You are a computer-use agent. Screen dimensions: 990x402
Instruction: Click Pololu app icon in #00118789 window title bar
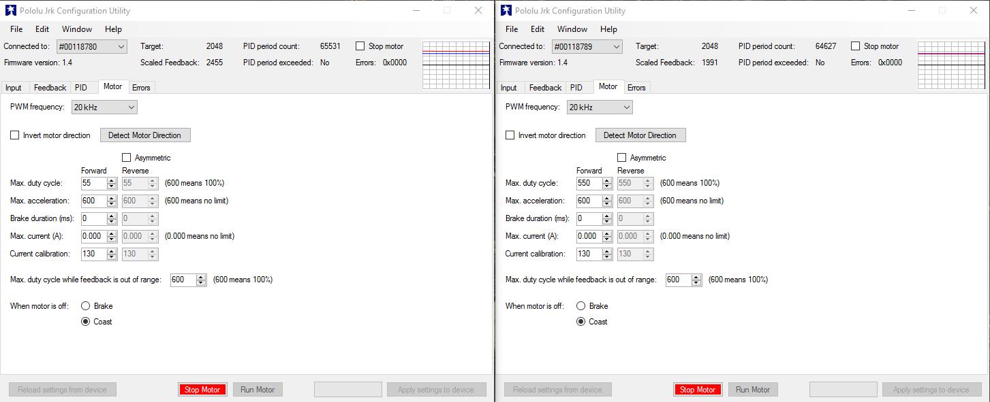(x=506, y=11)
